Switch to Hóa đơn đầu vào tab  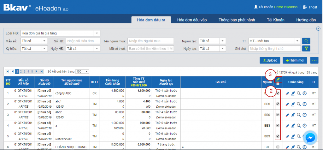pos(192,20)
